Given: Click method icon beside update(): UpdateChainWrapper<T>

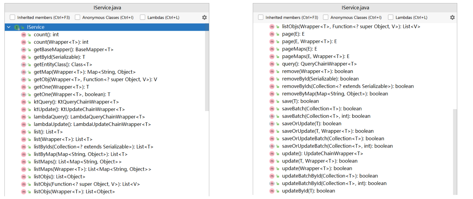Looking at the screenshot, I should (x=272, y=154).
